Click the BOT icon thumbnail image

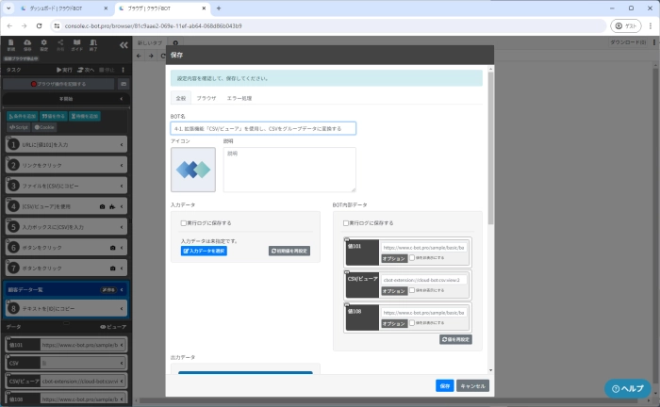[193, 171]
